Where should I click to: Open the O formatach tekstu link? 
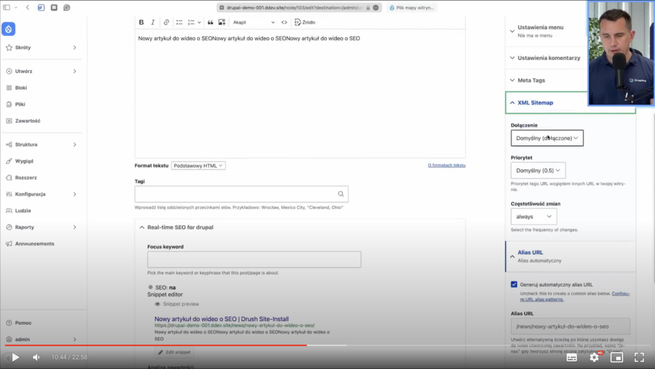(x=447, y=165)
